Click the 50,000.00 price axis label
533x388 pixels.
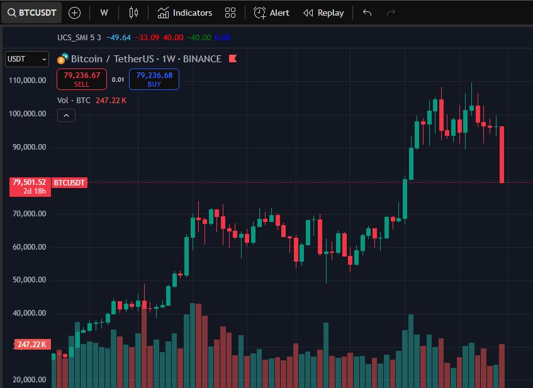click(29, 280)
